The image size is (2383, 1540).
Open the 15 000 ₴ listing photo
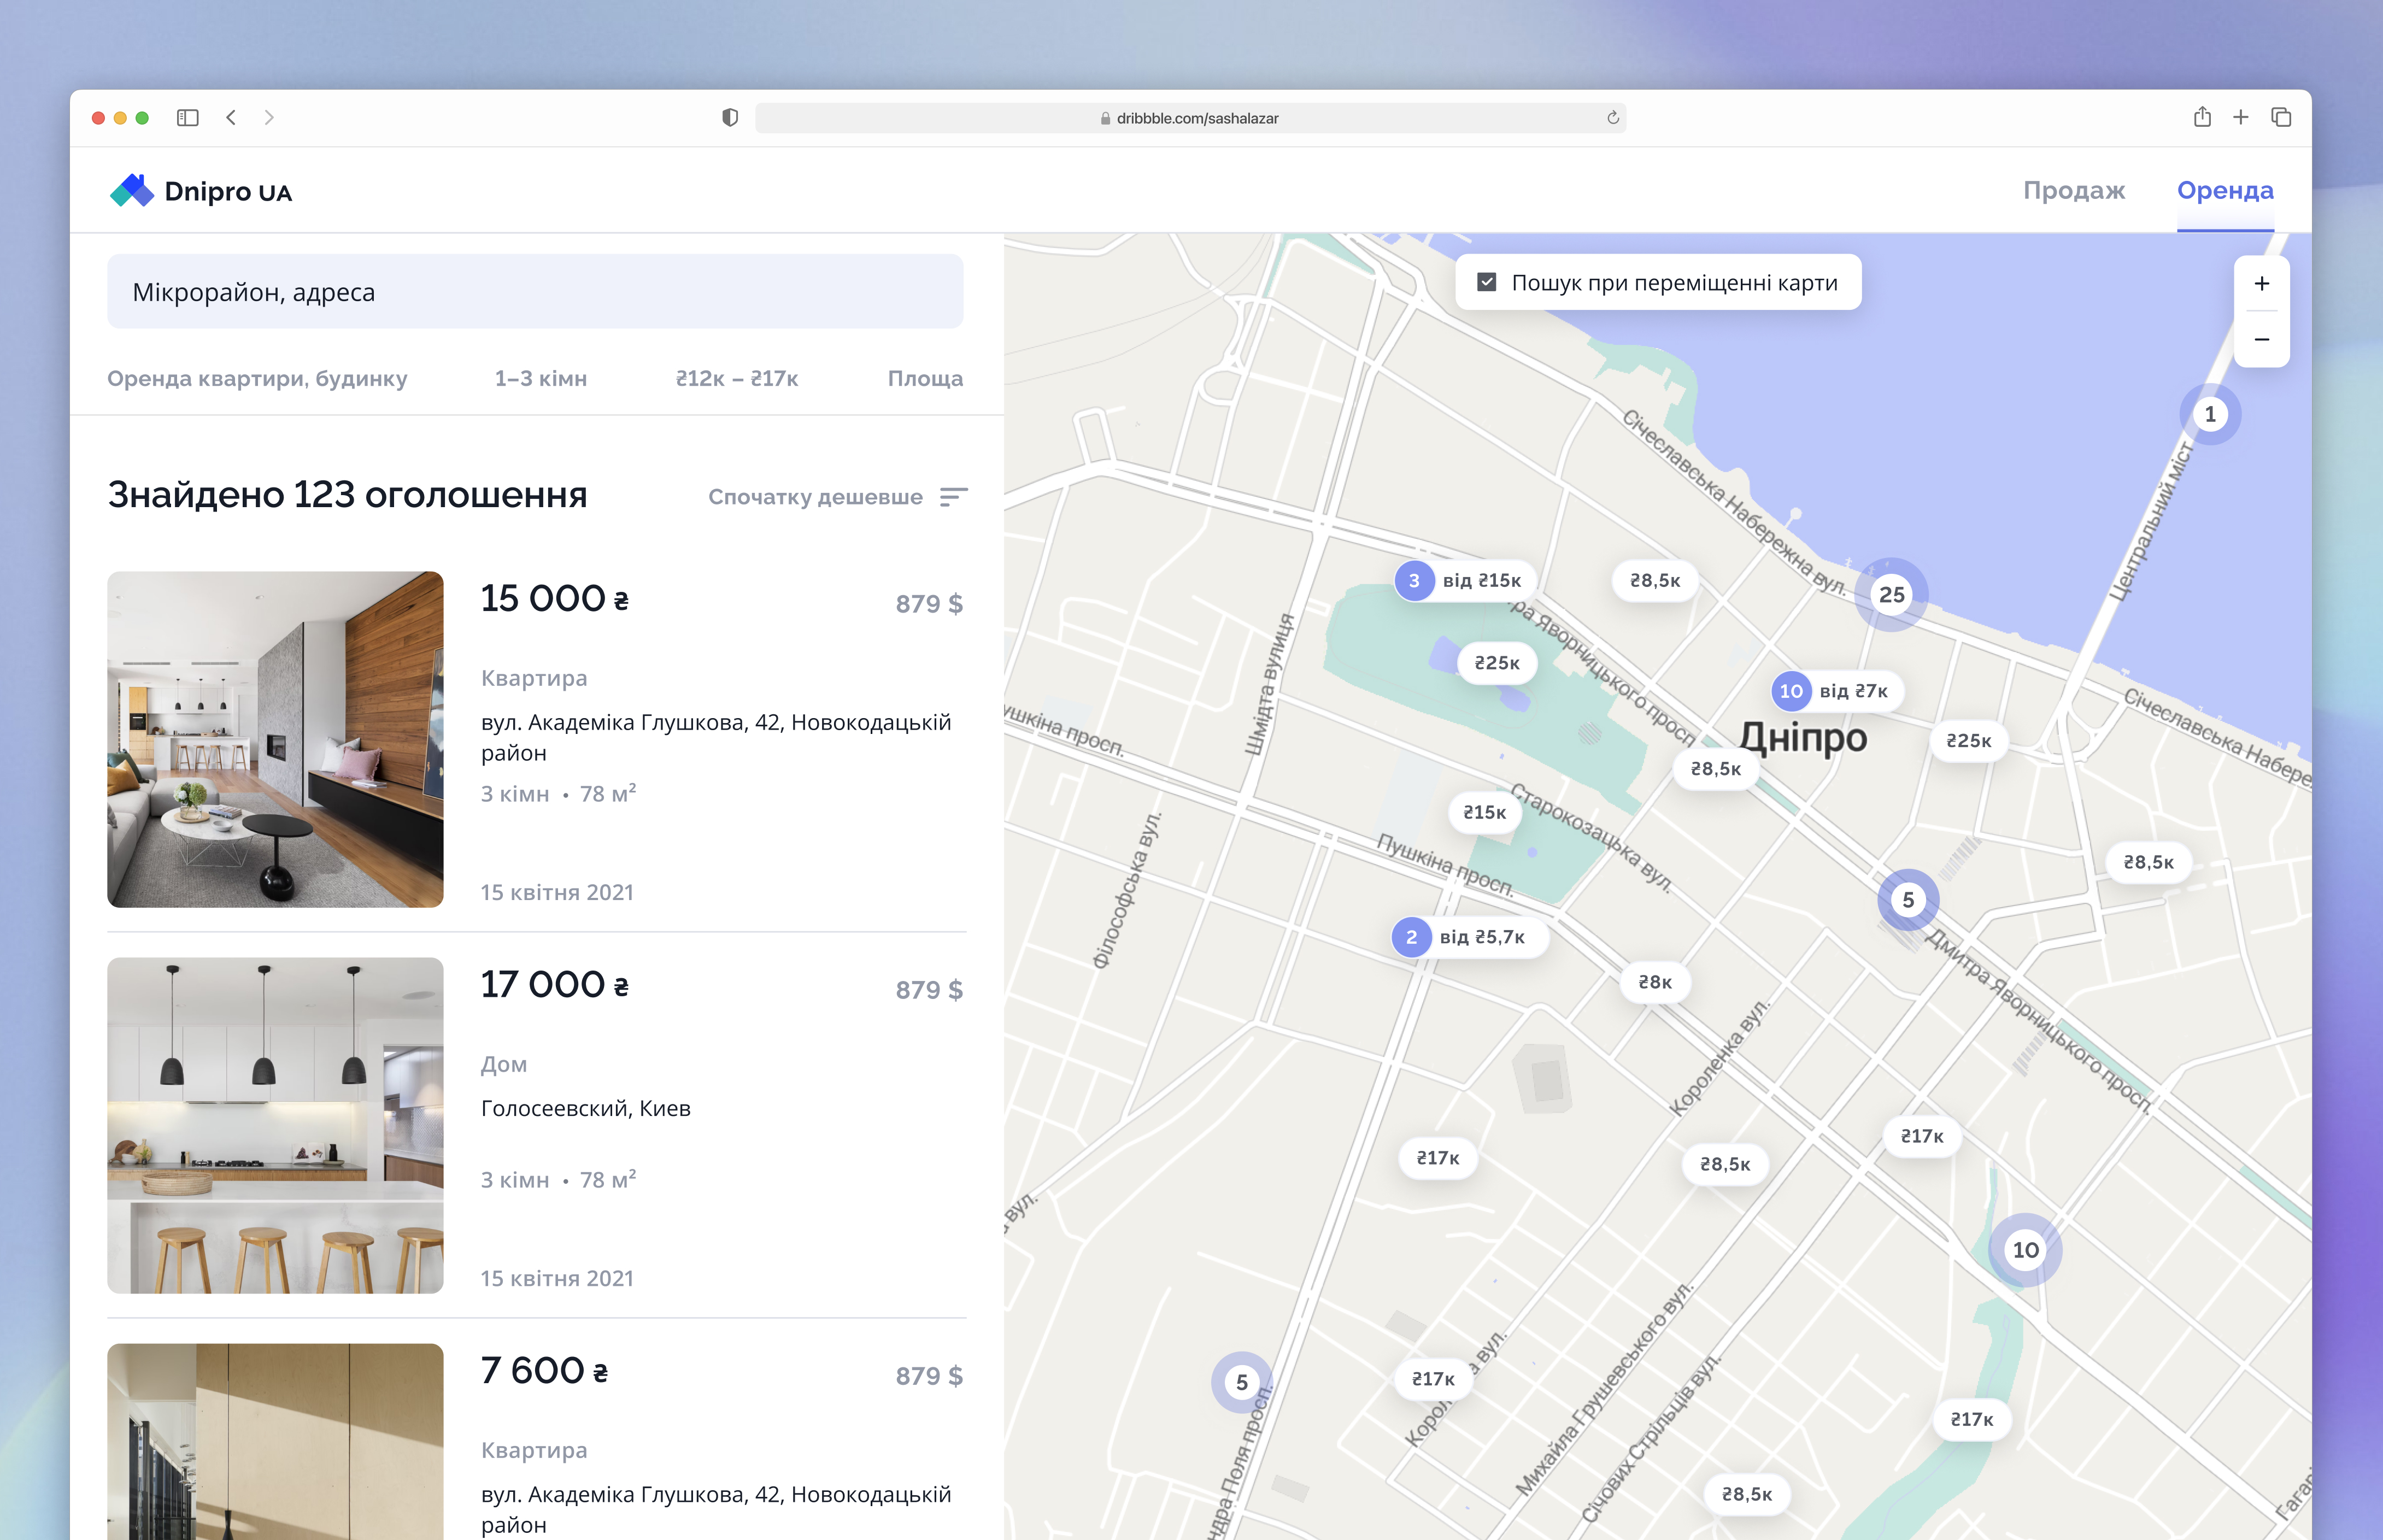point(275,740)
